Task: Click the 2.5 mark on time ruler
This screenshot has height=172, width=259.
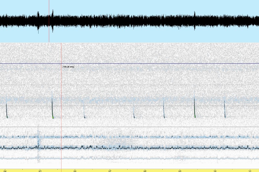Action: click(x=40, y=170)
